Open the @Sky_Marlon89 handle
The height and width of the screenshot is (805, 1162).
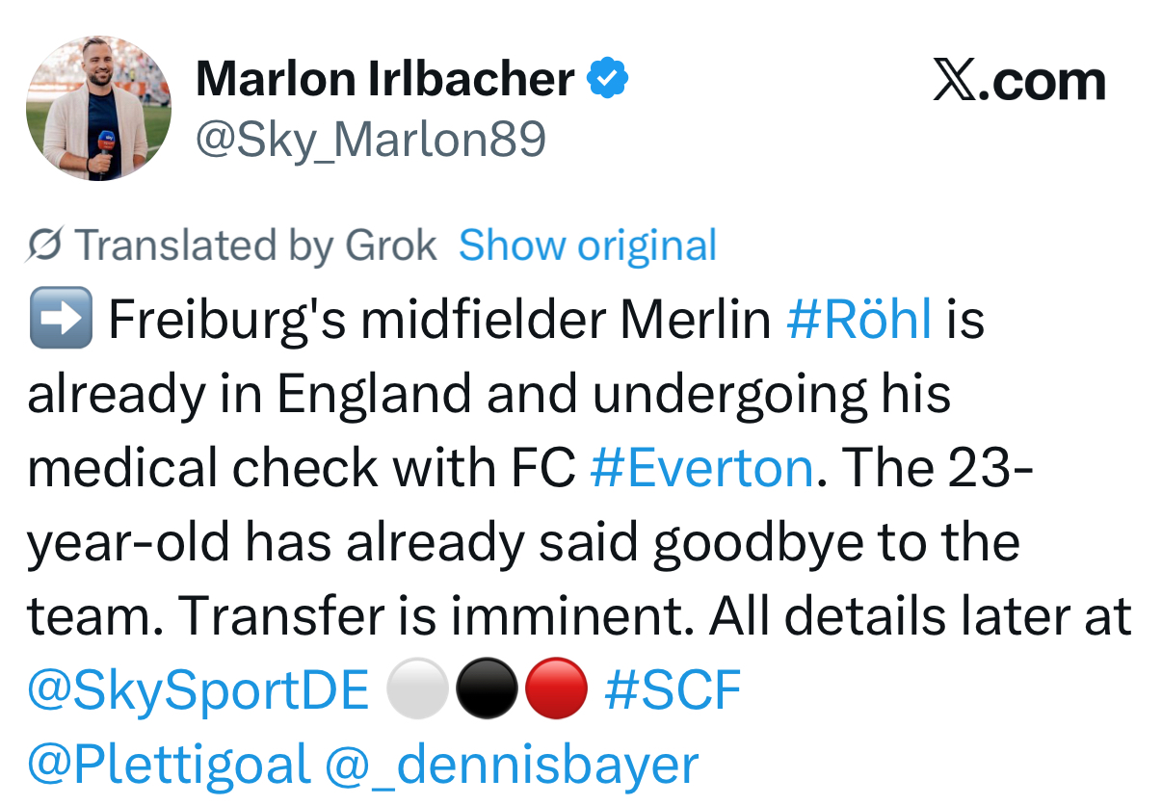coord(371,141)
